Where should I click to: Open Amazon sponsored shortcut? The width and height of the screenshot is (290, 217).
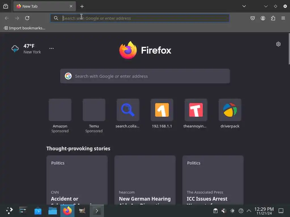60,116
